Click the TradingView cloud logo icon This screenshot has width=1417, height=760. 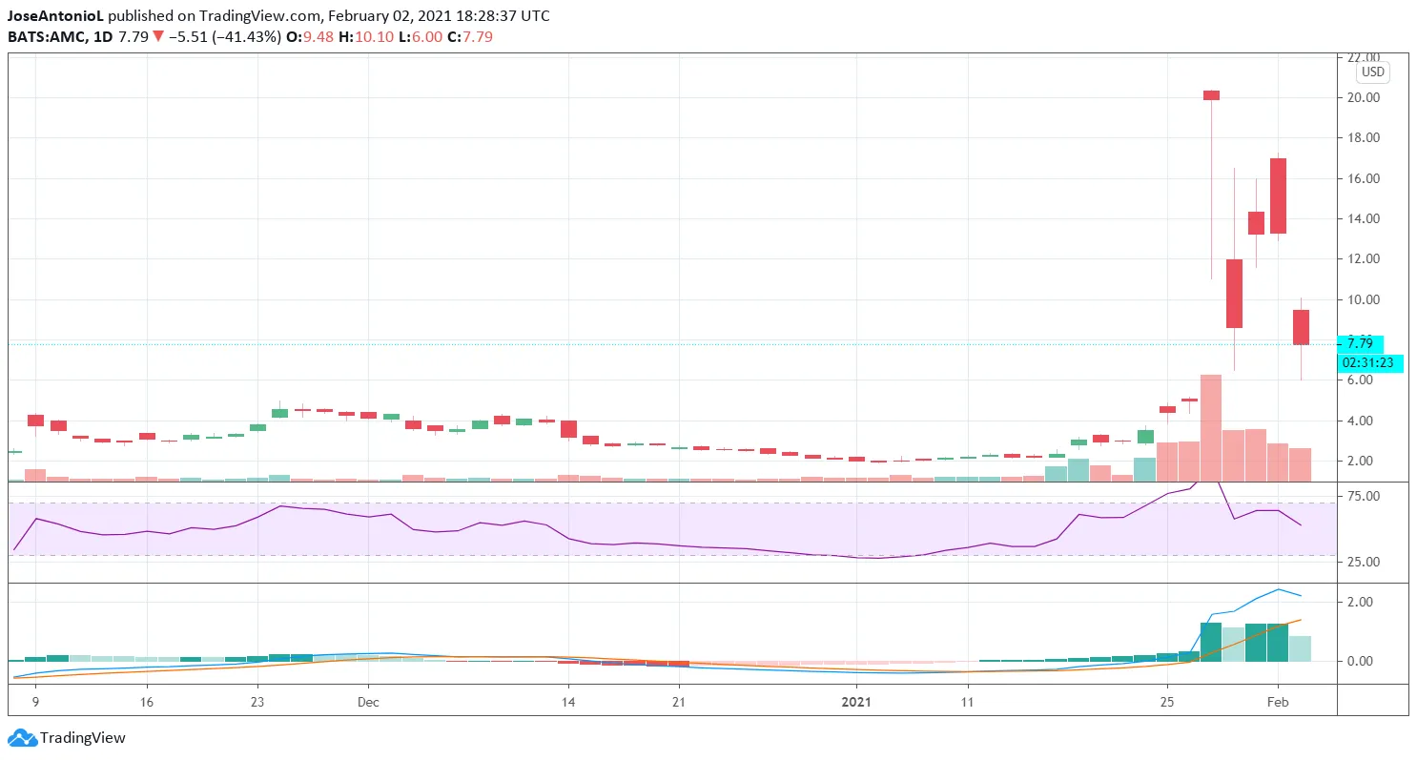tap(22, 738)
